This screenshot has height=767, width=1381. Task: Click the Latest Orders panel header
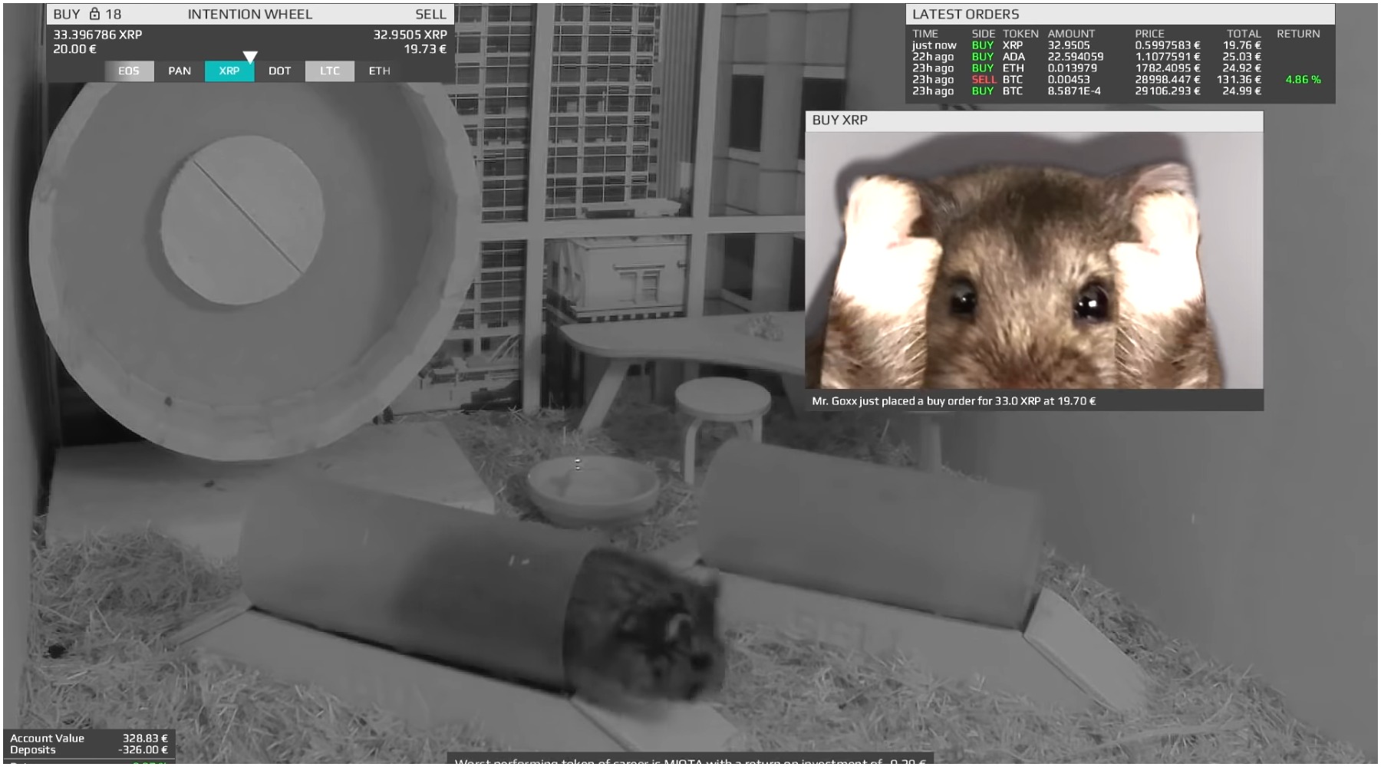[x=966, y=14]
